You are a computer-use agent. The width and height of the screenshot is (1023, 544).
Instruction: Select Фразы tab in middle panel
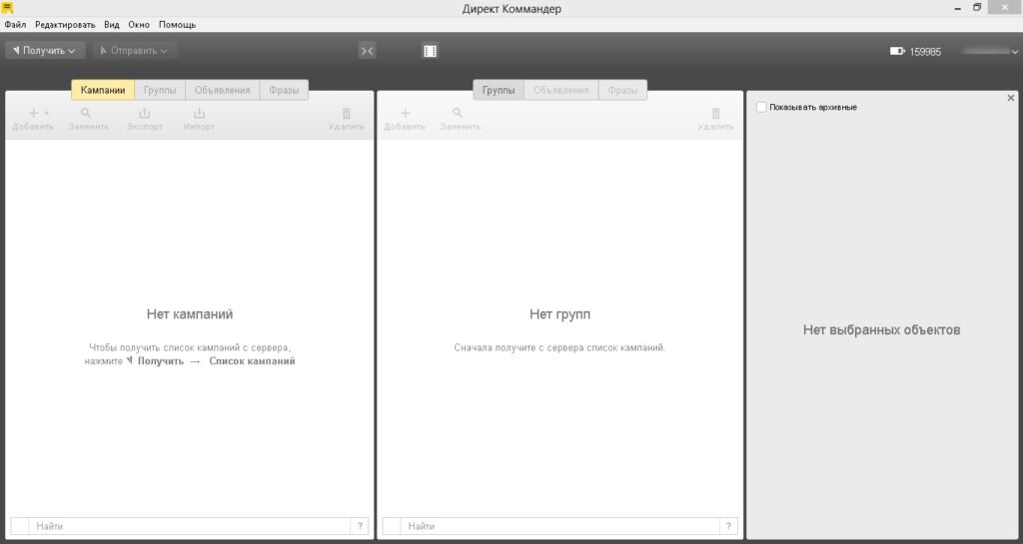click(622, 90)
